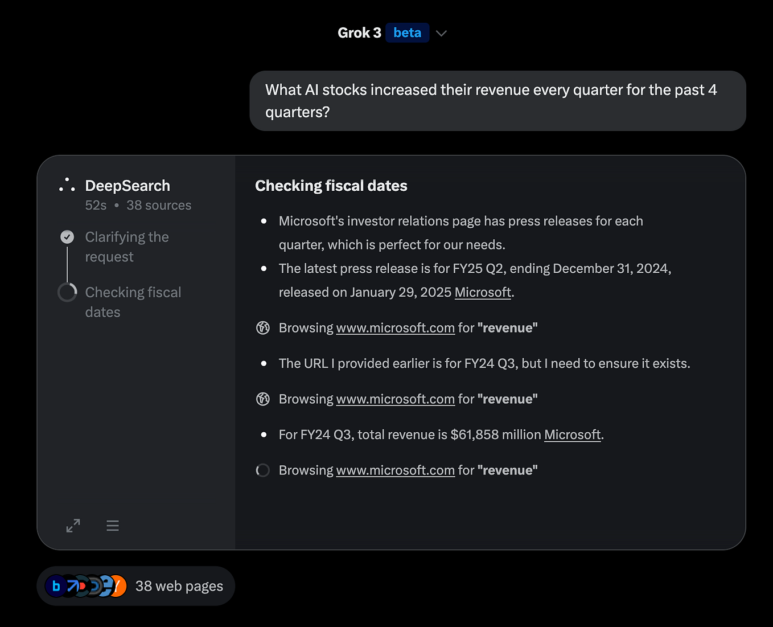The height and width of the screenshot is (627, 773).
Task: Click the loading circle on the last Browsing line
Action: [x=263, y=470]
